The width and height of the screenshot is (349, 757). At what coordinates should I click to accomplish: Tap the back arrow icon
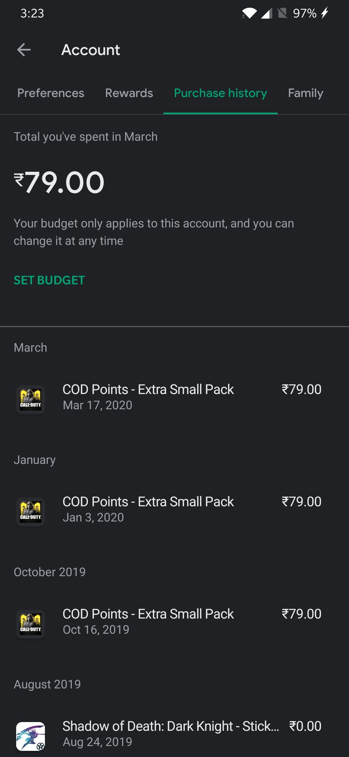pos(24,50)
